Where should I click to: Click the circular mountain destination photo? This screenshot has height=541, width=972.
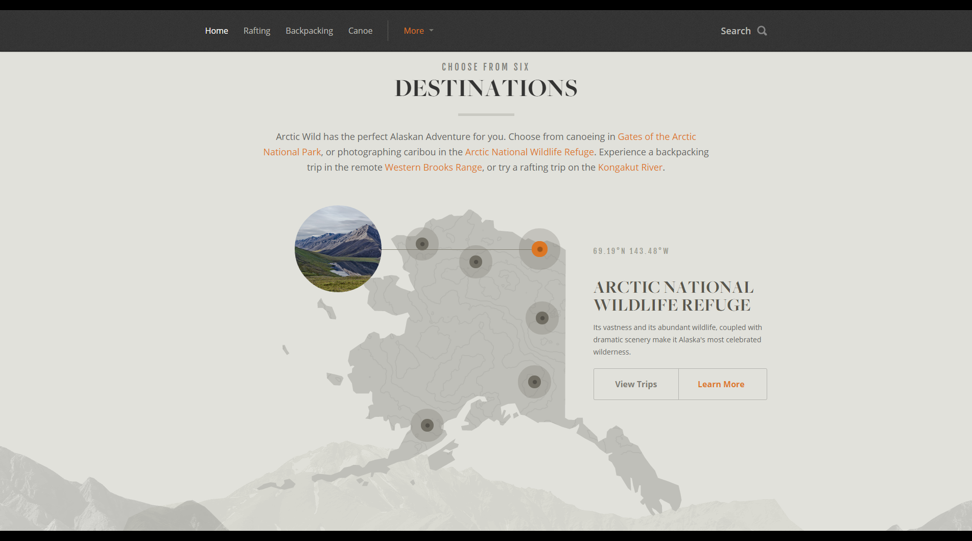point(338,249)
